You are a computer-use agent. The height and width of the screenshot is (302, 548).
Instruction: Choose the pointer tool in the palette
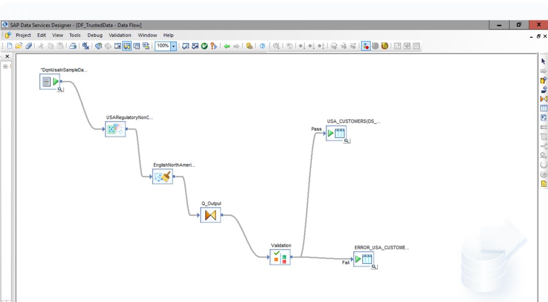coord(543,62)
